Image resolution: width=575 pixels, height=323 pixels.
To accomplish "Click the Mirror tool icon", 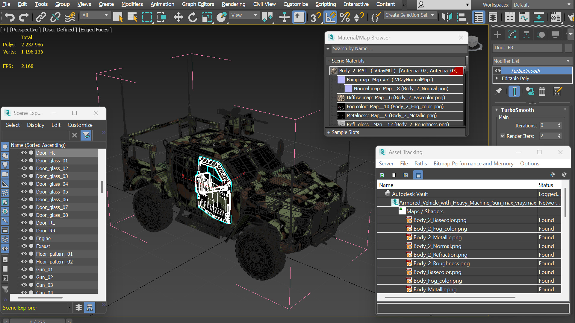I will (x=447, y=17).
